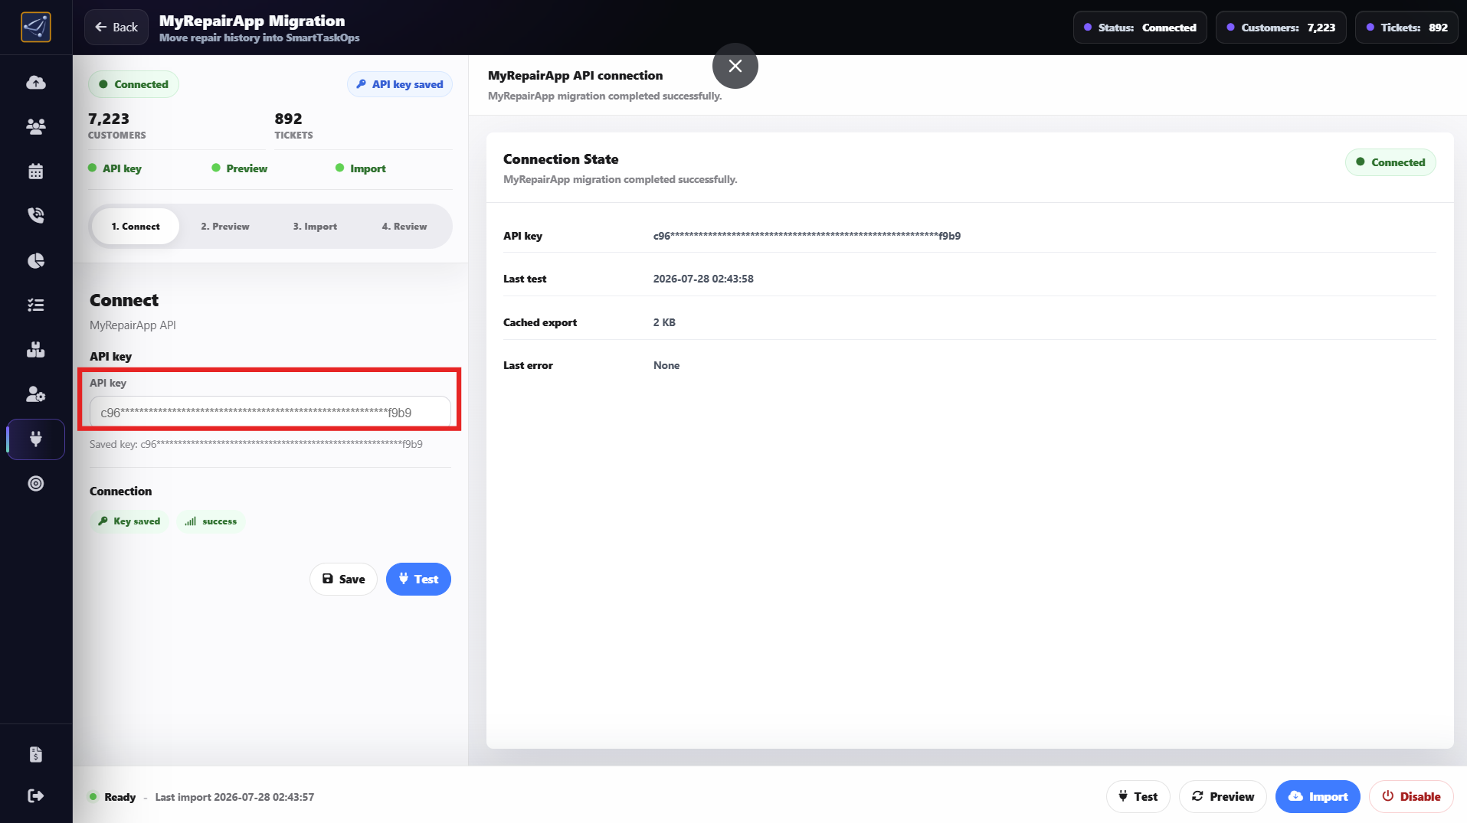This screenshot has height=823, width=1467.
Task: Click the Connected badge in left panel
Action: (133, 84)
